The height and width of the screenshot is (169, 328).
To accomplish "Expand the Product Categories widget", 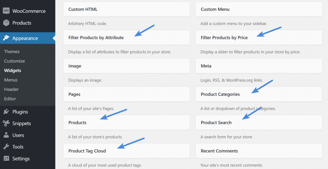I will [x=259, y=94].
